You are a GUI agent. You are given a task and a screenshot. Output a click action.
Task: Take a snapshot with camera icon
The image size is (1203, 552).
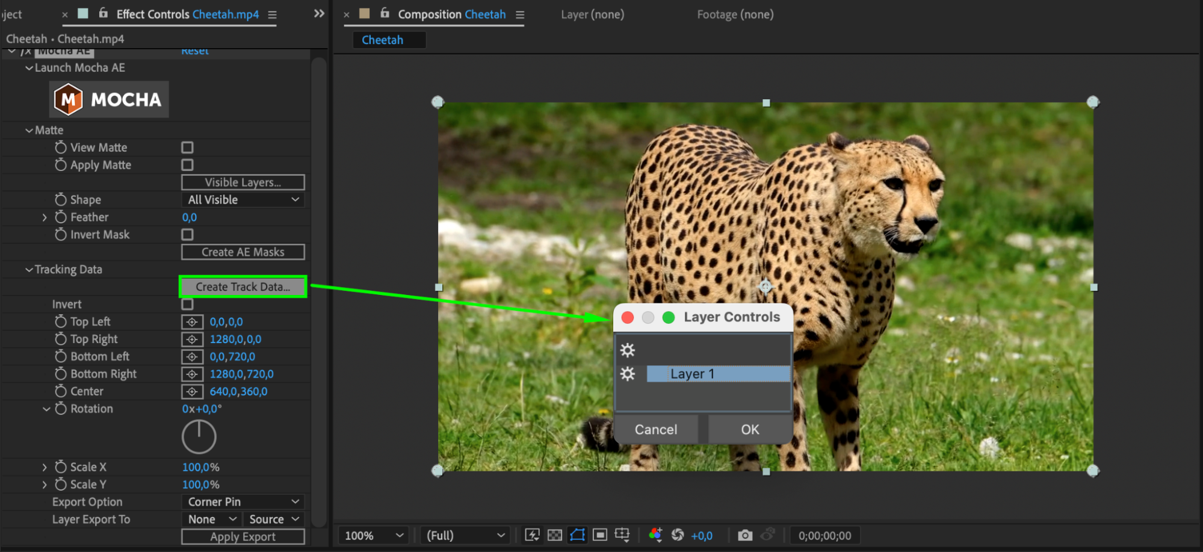745,535
